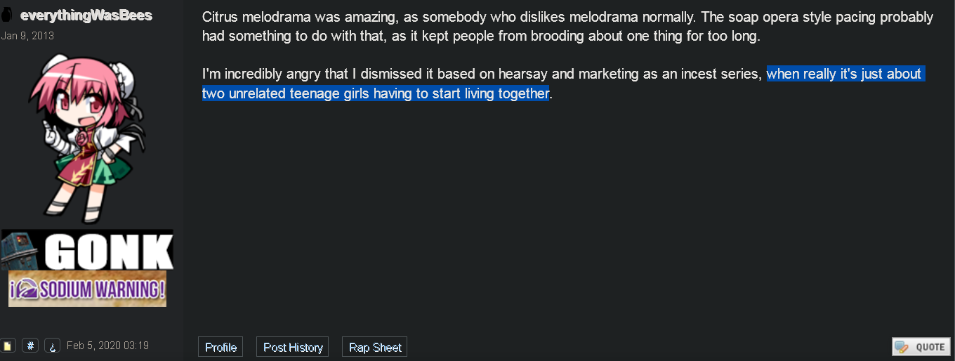Click the 'Citrus melodrama was amazing' paragraph
The image size is (955, 361).
(567, 27)
